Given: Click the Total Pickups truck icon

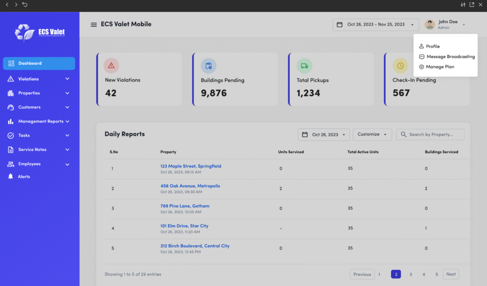Looking at the screenshot, I should (x=304, y=66).
